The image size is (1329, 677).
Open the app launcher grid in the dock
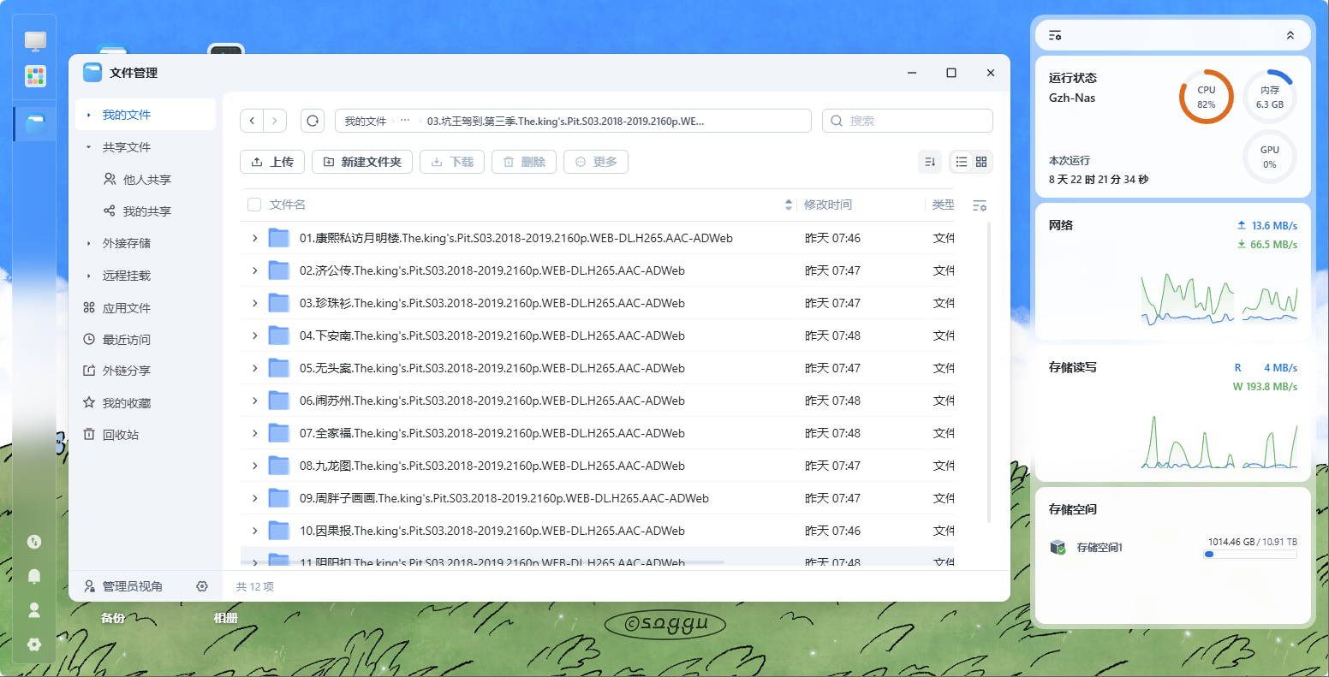(x=35, y=76)
